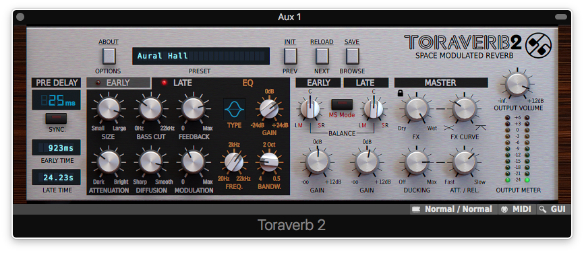Click the Normal / Normal quality icon
This screenshot has height=253, width=584.
[416, 209]
